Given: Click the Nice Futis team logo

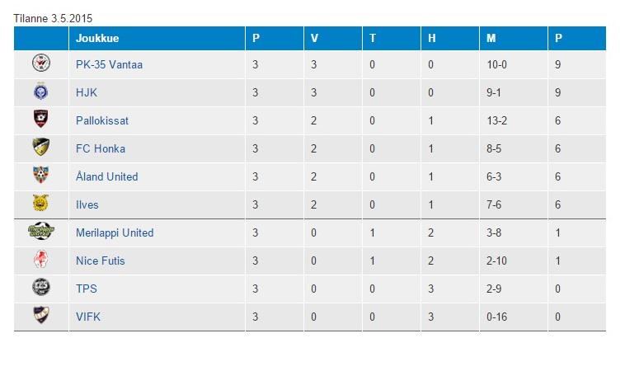Looking at the screenshot, I should 40,261.
